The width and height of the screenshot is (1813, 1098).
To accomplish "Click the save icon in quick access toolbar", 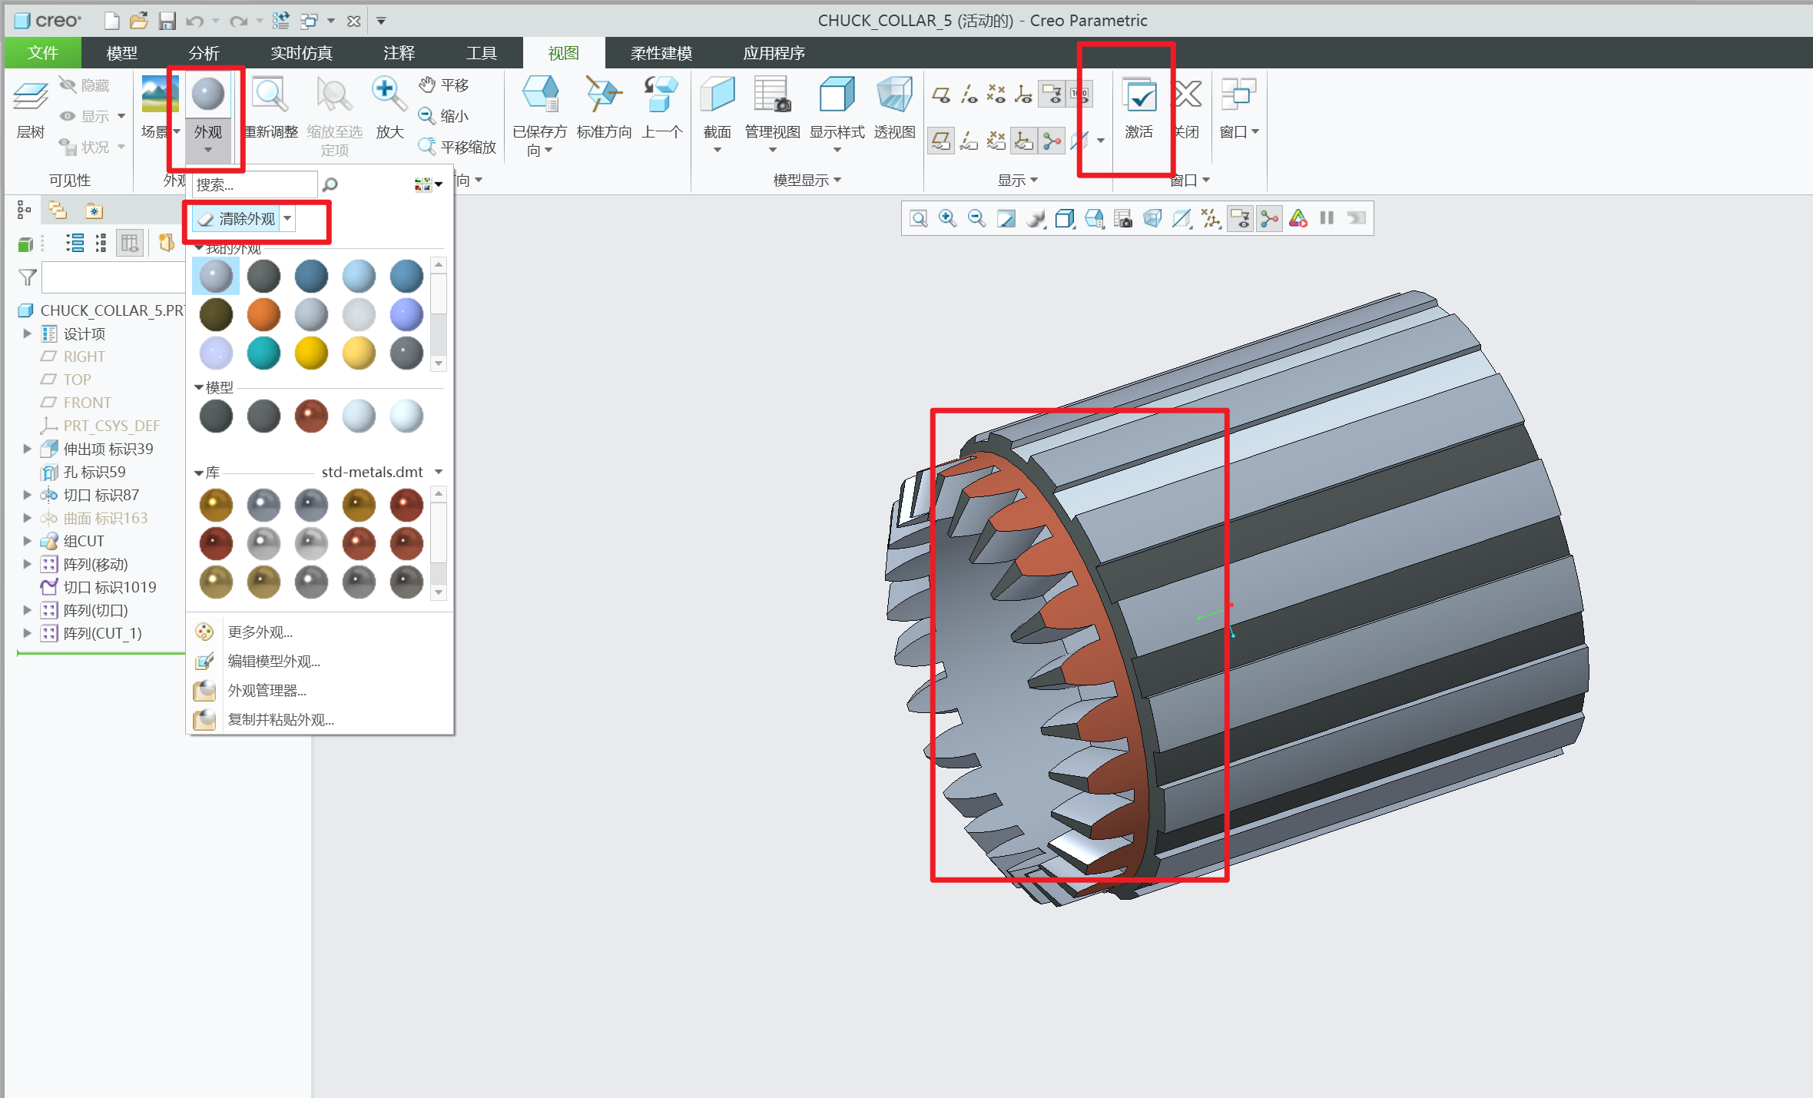I will pyautogui.click(x=167, y=21).
